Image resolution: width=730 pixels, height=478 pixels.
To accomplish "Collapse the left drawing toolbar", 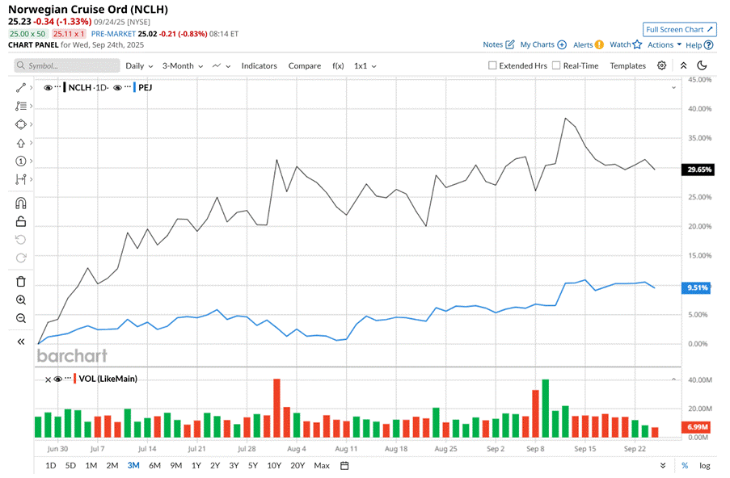I will point(20,342).
